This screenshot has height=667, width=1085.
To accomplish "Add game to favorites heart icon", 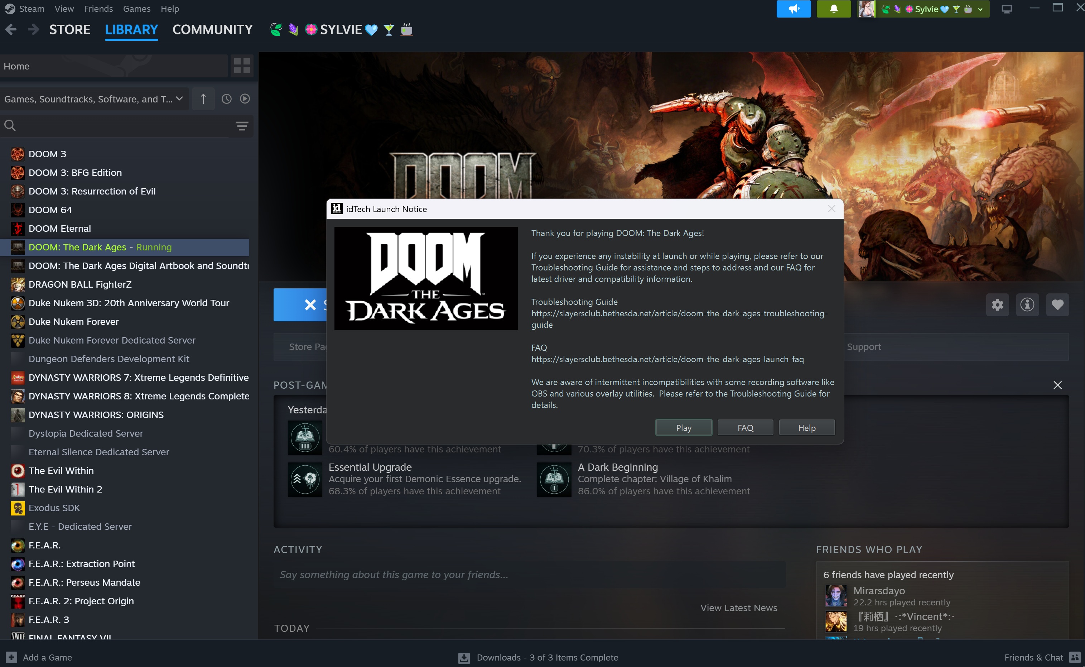I will pyautogui.click(x=1057, y=304).
